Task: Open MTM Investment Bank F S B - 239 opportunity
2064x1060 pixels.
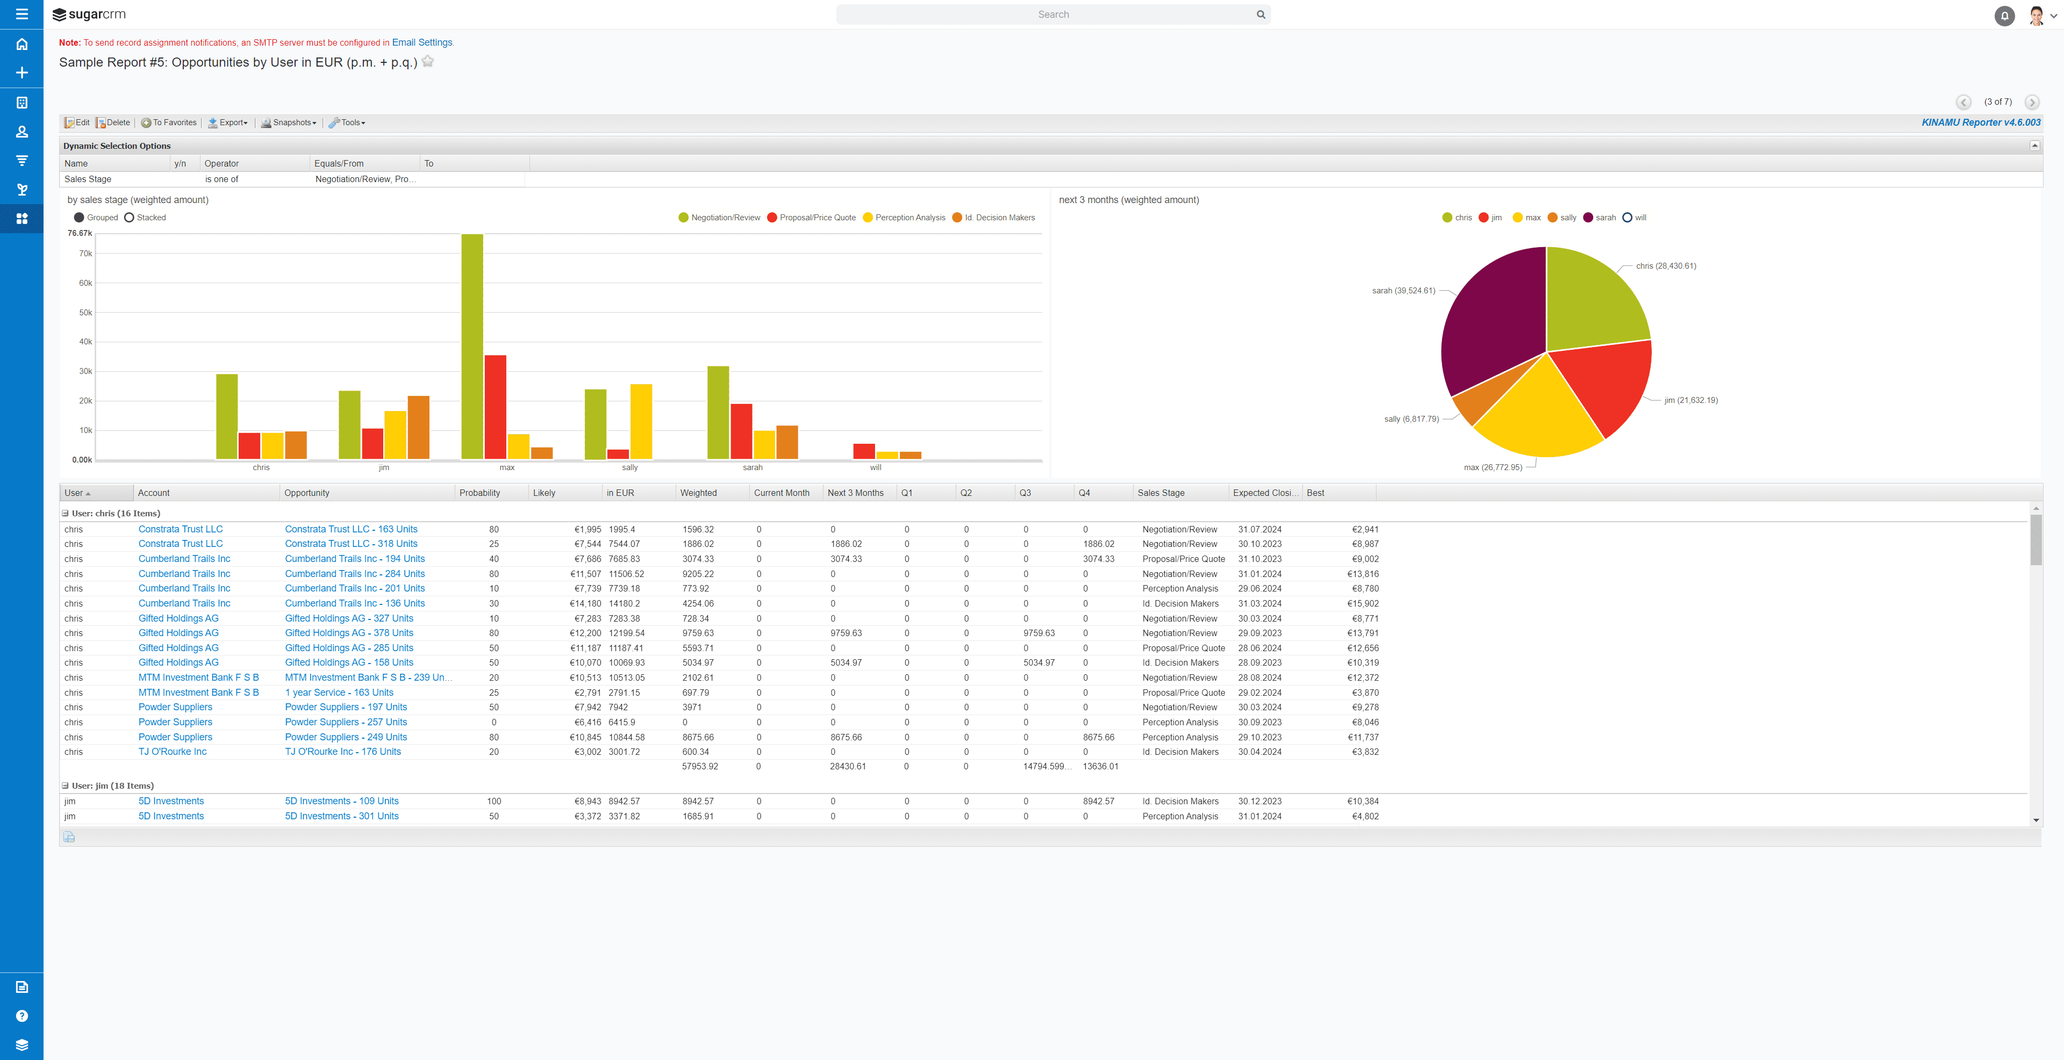Action: click(x=369, y=677)
